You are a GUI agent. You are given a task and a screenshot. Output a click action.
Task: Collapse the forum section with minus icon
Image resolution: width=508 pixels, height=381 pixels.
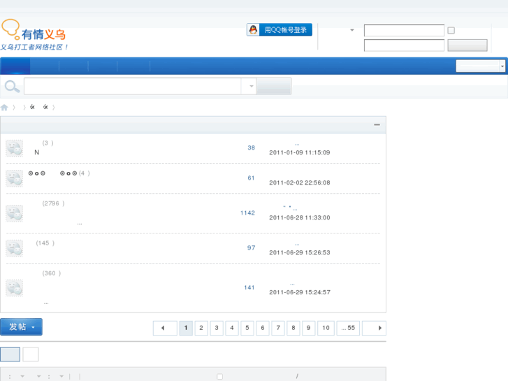377,124
